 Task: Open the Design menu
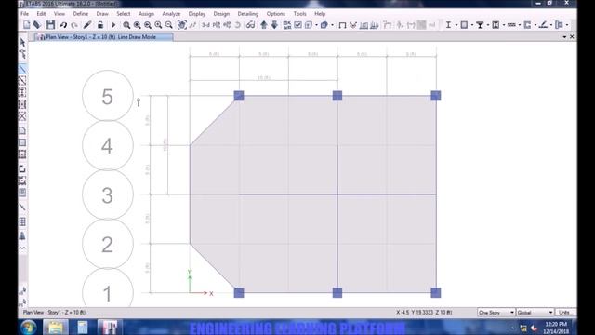[x=221, y=14]
